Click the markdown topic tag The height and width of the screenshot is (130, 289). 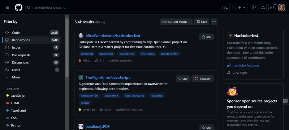(x=106, y=54)
